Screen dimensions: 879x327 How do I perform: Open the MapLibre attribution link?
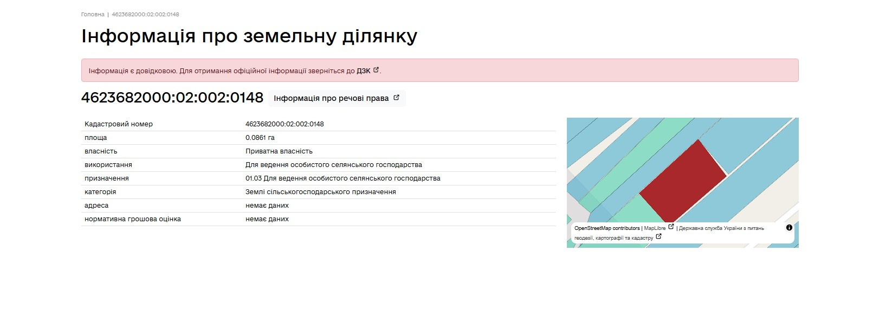[655, 228]
